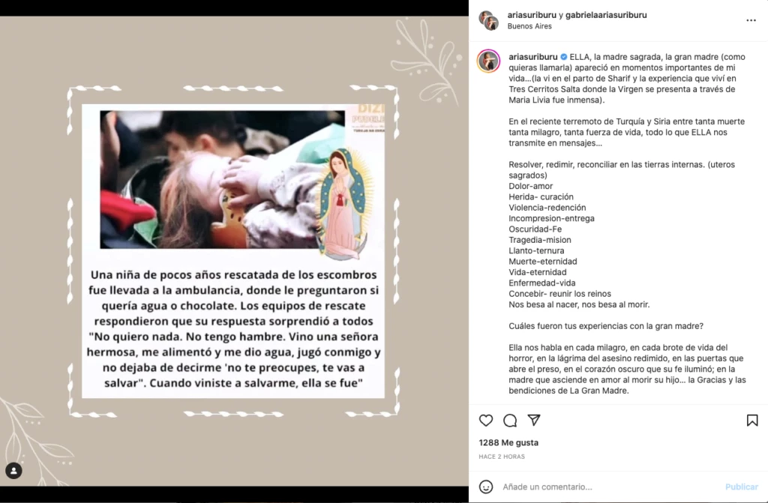Open emoji picker in comment box
Viewport: 768px width, 503px height.
[486, 487]
